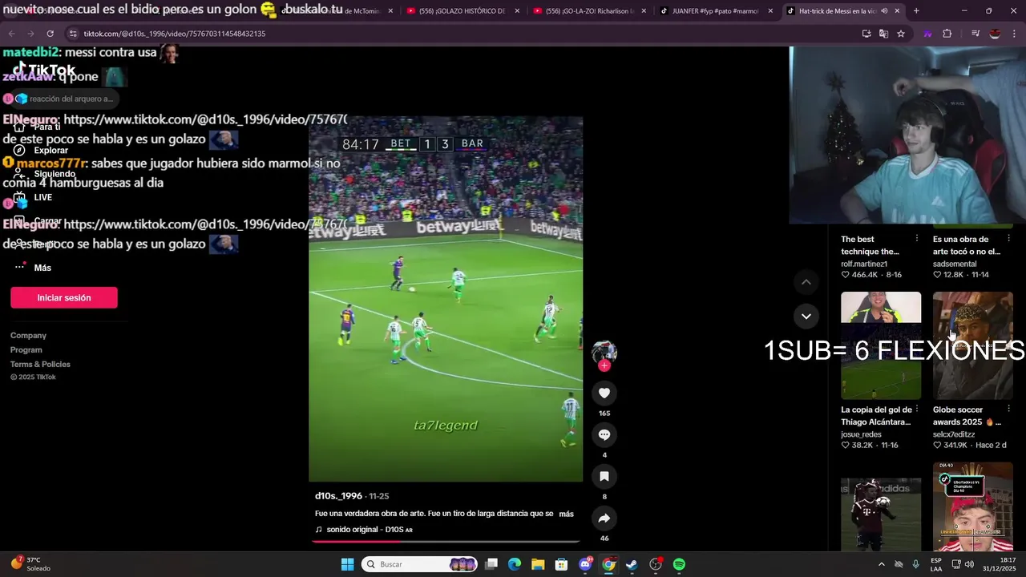This screenshot has height=577, width=1026.
Task: Mute the Hat-trick de Messi tab audio
Action: click(884, 11)
